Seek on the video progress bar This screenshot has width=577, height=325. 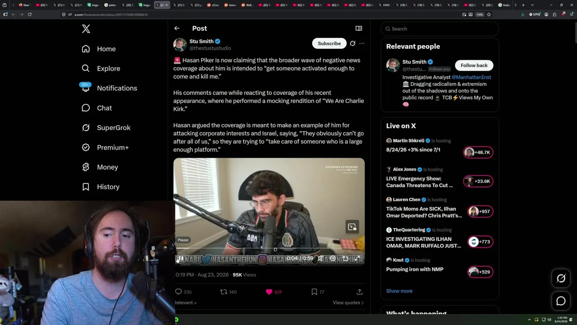coord(269,249)
